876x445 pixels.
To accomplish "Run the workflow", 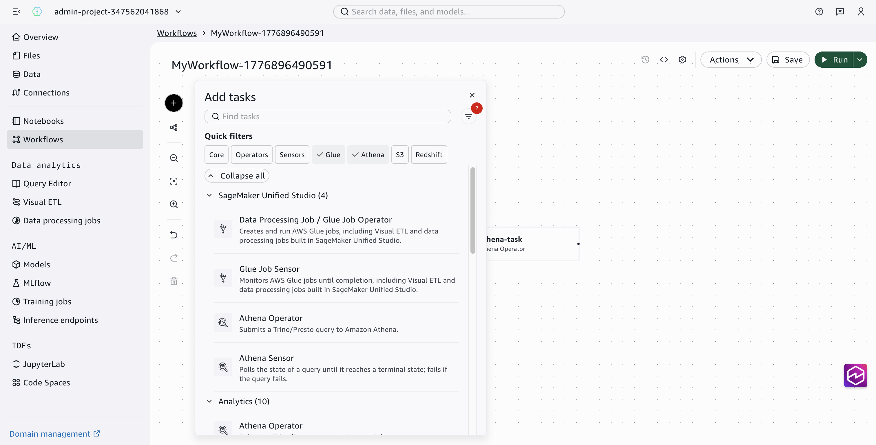I will point(834,60).
